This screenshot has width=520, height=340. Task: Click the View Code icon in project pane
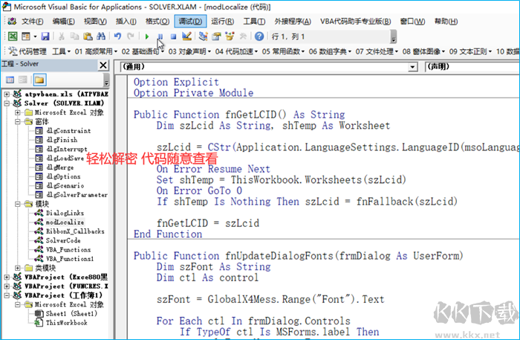(10, 80)
